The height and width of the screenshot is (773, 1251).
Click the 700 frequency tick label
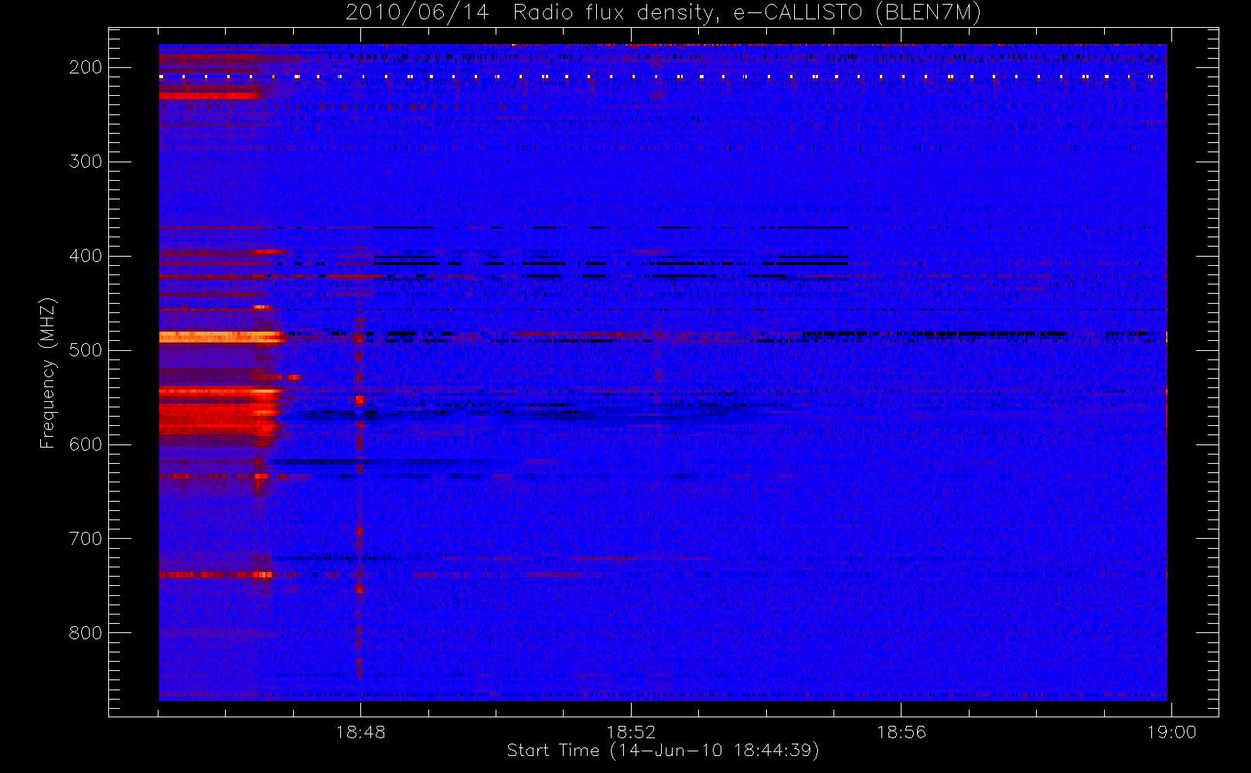[x=85, y=539]
